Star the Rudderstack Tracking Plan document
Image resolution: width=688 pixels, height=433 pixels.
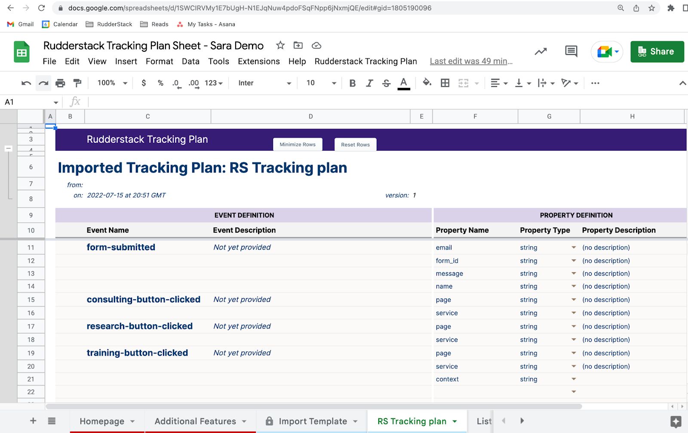click(x=280, y=46)
